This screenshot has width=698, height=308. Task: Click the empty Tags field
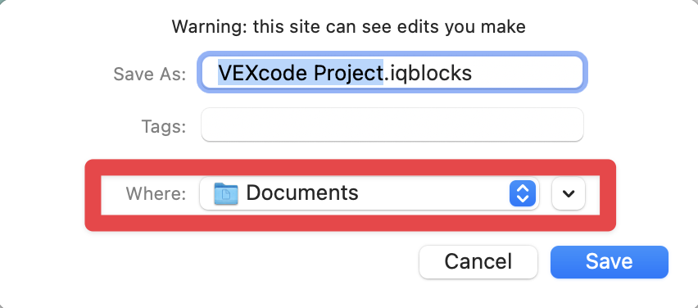point(392,125)
